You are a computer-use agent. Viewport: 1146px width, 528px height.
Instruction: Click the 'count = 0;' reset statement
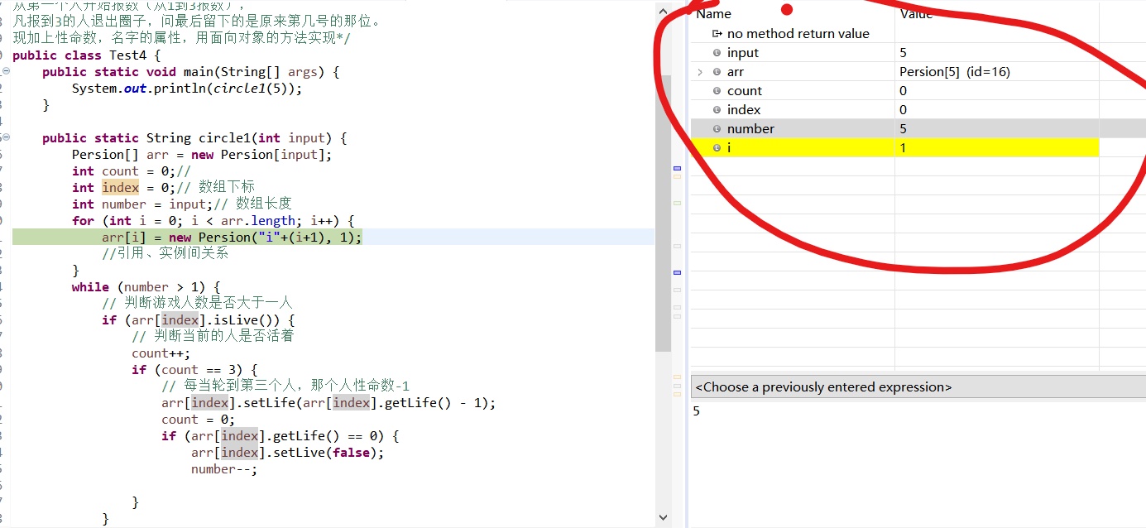tap(198, 420)
